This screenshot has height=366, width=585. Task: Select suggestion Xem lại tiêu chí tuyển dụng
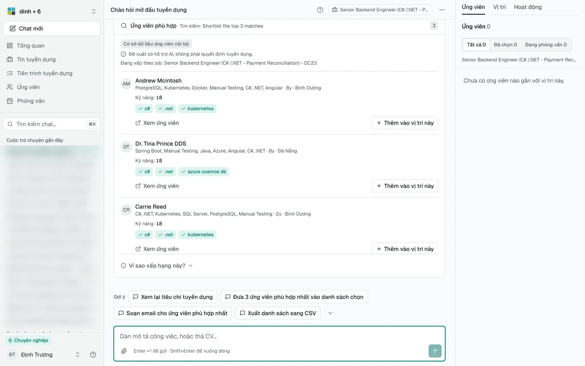(x=173, y=297)
